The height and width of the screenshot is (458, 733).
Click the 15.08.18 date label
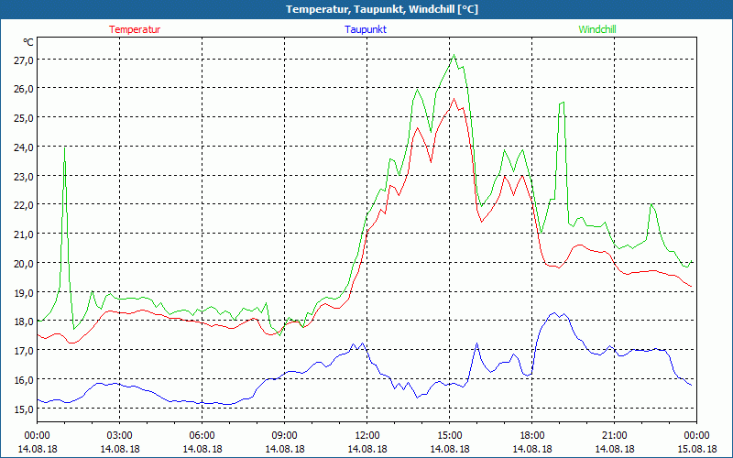tap(696, 449)
